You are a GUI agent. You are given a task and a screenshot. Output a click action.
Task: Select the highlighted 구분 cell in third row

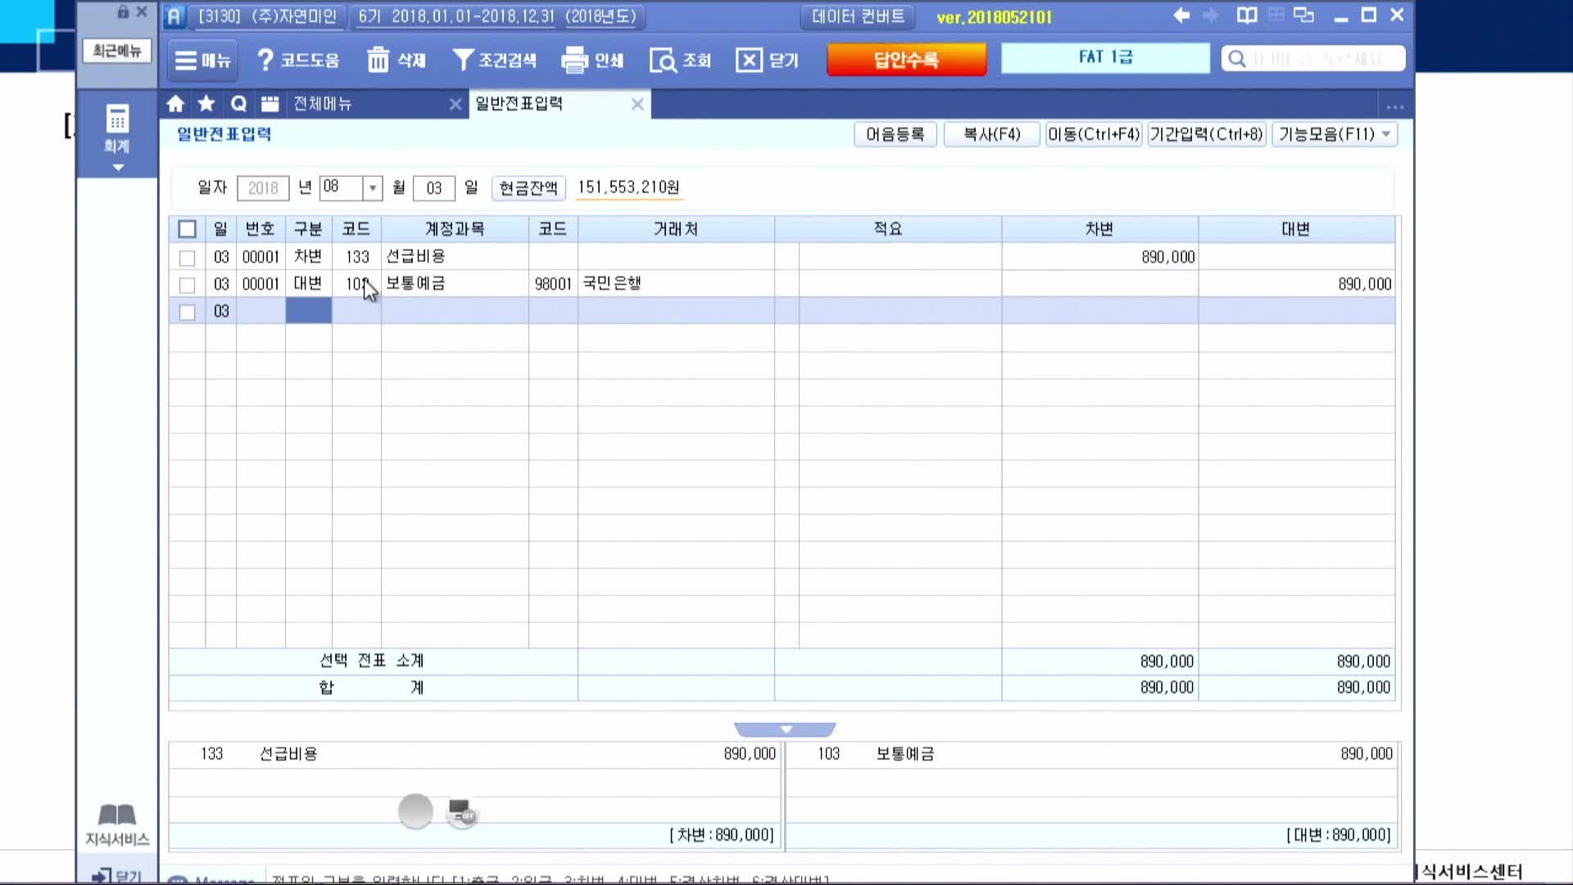click(308, 311)
